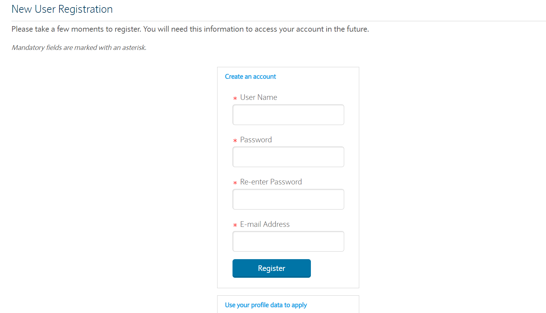This screenshot has height=313, width=546.
Task: Click inside the Create an account panel border
Action: (288, 178)
